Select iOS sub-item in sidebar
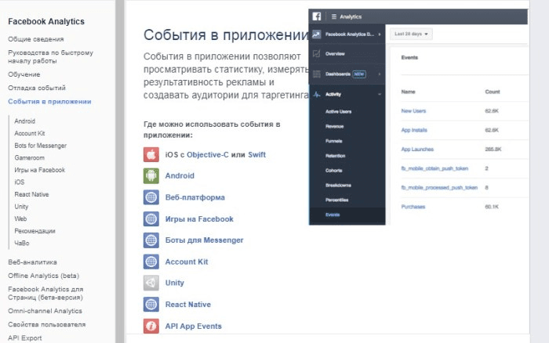The width and height of the screenshot is (549, 343). 20,182
